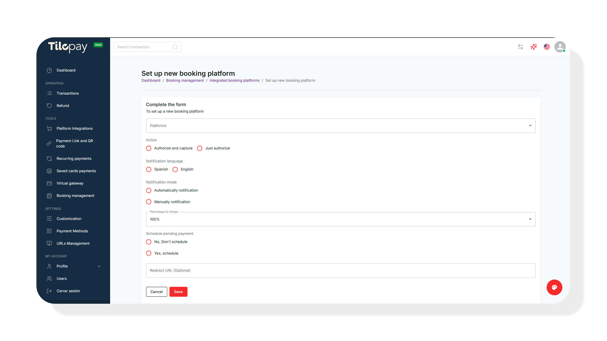Click the Redirect URL (Optional) field
The image size is (607, 341).
point(340,271)
